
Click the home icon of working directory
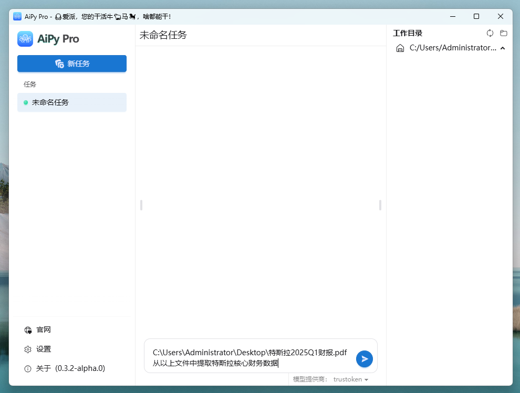pos(400,48)
